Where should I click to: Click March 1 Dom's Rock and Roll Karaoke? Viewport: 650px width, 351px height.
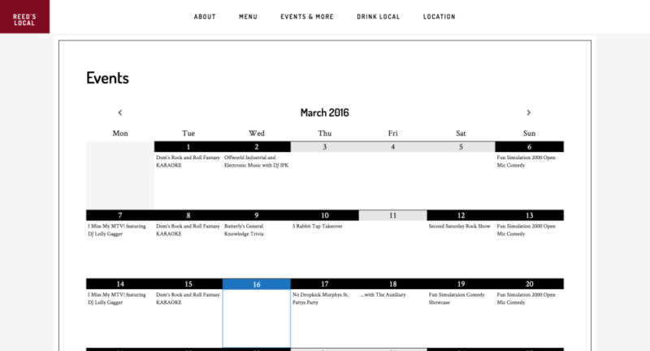click(187, 161)
